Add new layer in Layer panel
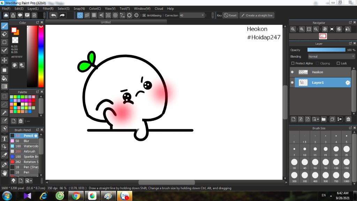This screenshot has width=357, height=201. pos(294,119)
